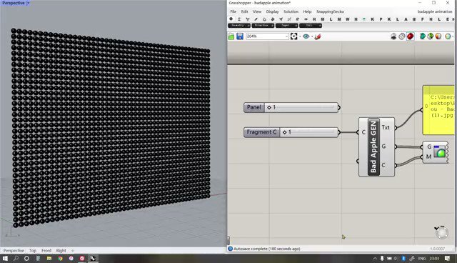Click the Windows Start button
This screenshot has width=457, height=263.
(5, 258)
